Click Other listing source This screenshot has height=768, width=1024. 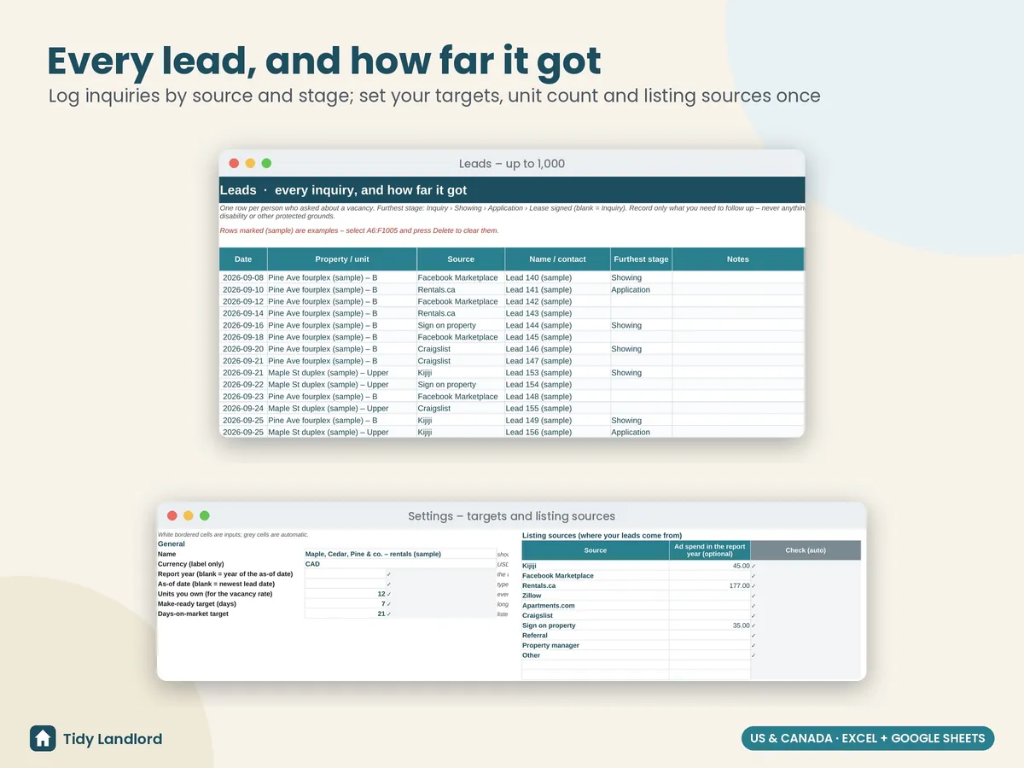pyautogui.click(x=596, y=655)
